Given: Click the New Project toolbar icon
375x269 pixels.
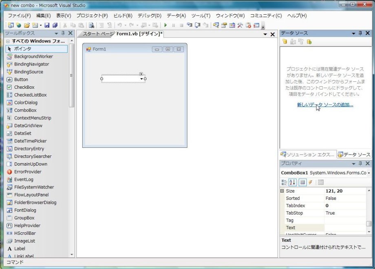Looking at the screenshot, I should pyautogui.click(x=11, y=25).
